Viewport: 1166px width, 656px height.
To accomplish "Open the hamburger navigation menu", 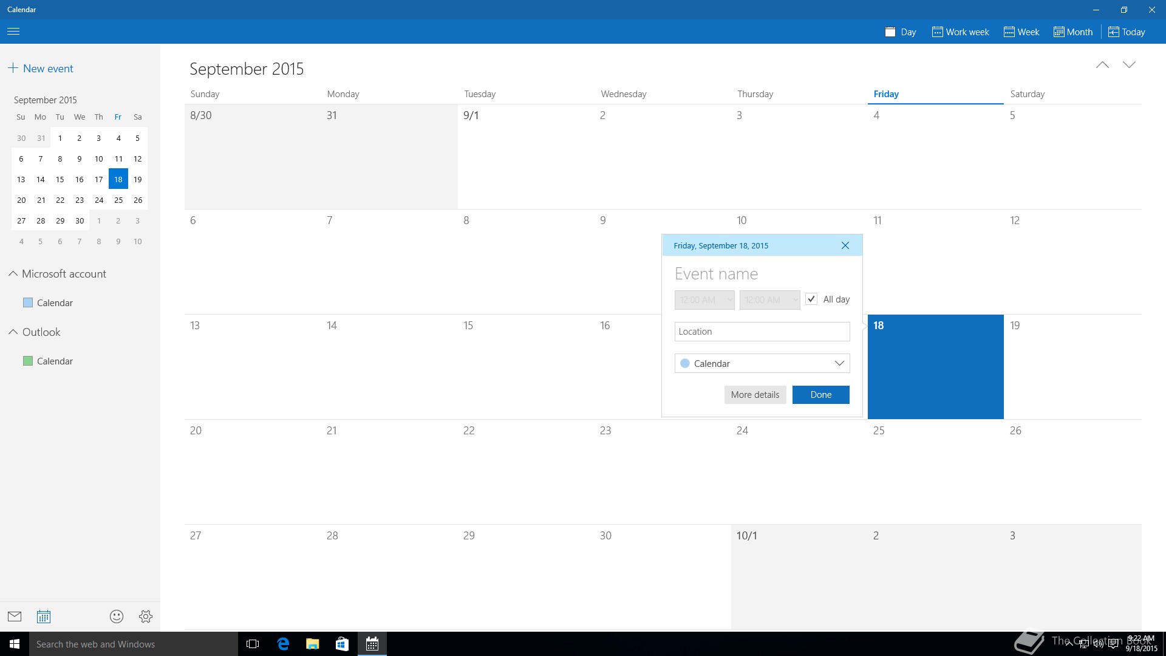I will tap(13, 32).
